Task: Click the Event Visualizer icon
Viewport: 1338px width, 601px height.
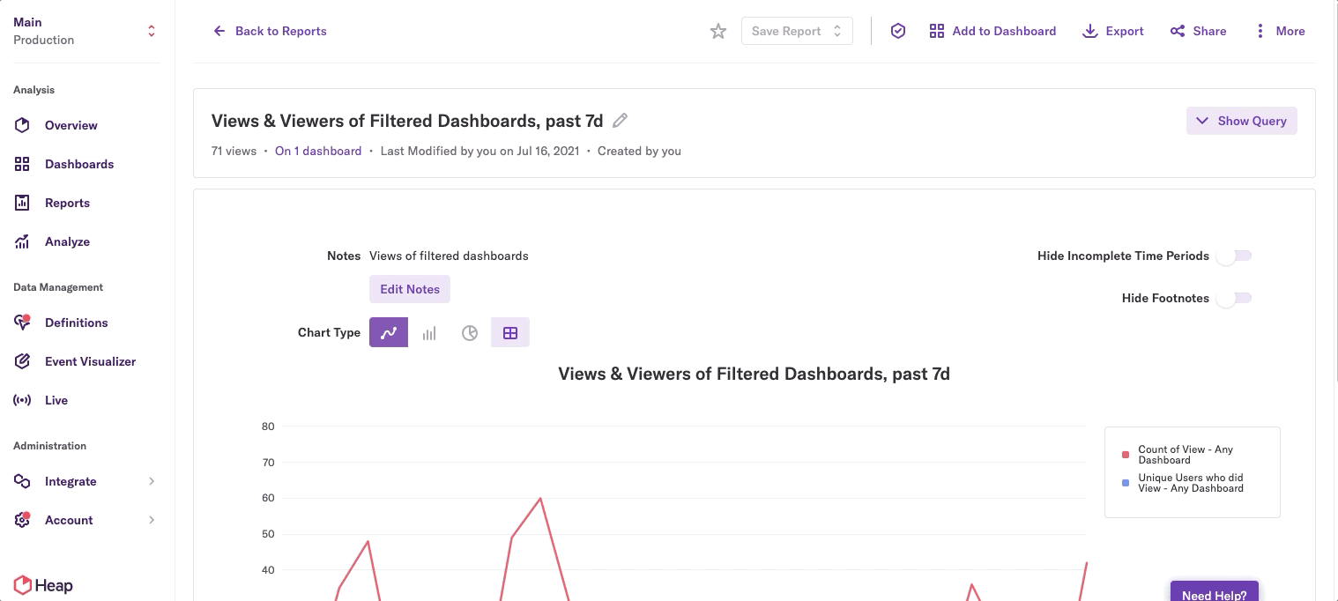Action: click(x=22, y=361)
